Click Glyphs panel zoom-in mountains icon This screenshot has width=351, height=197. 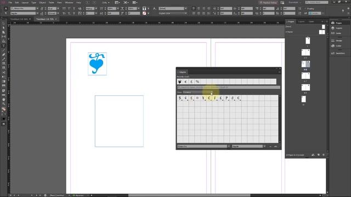pyautogui.click(x=276, y=147)
